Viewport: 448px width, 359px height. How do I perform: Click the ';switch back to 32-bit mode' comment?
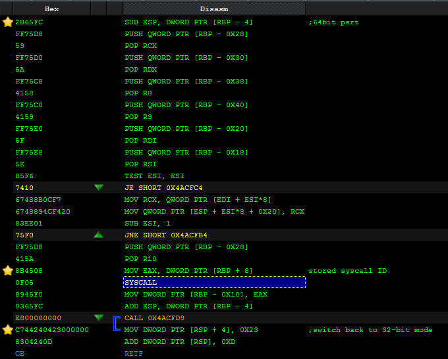(370, 329)
